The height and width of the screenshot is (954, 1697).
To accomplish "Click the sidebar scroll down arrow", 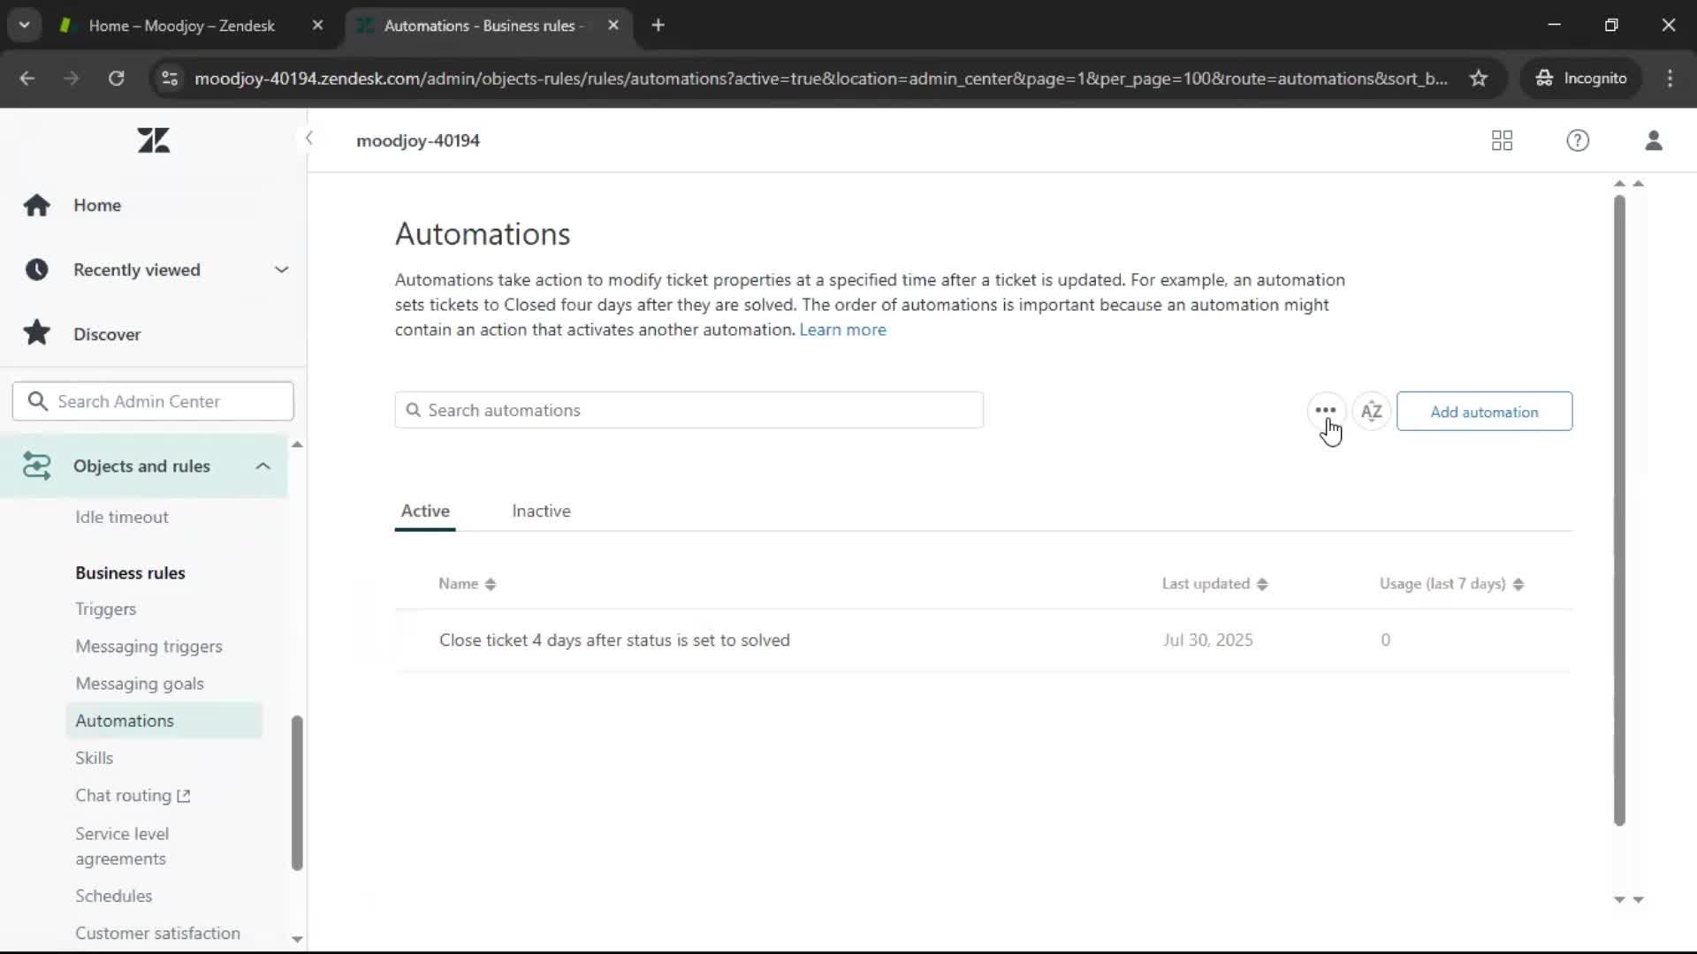I will [x=297, y=939].
